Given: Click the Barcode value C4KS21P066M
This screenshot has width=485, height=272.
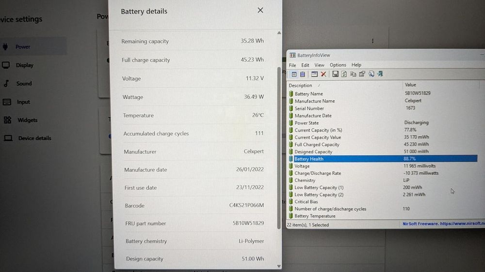Looking at the screenshot, I should (246, 205).
